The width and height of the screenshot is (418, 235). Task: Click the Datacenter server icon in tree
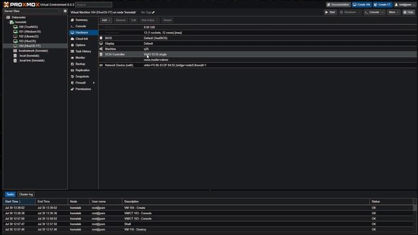coord(8,18)
